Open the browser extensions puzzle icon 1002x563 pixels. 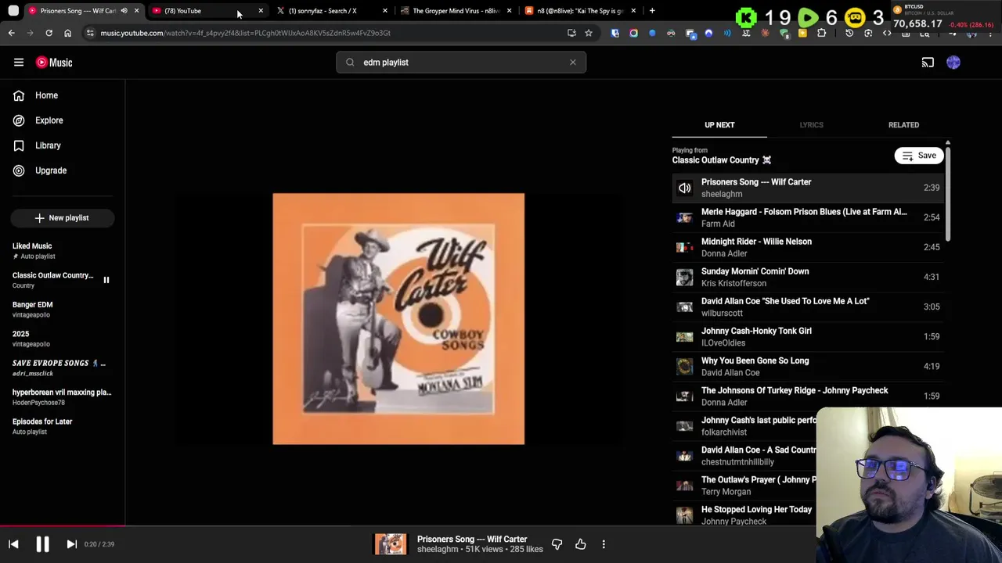(821, 33)
